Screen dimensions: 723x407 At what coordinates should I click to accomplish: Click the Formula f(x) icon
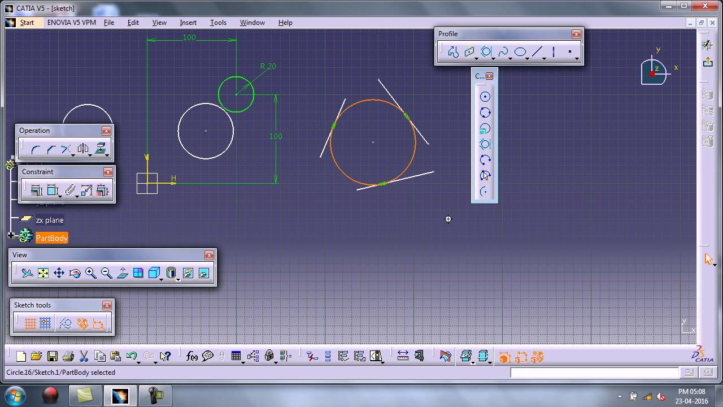192,356
